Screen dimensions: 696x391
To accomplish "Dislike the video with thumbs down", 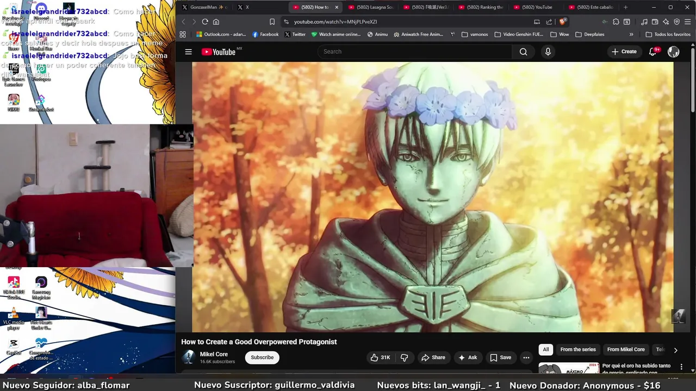I will (x=405, y=357).
